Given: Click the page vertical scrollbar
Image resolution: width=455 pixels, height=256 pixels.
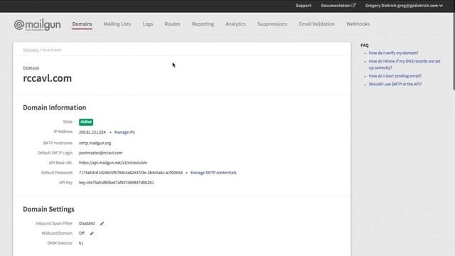Looking at the screenshot, I should click(454, 51).
